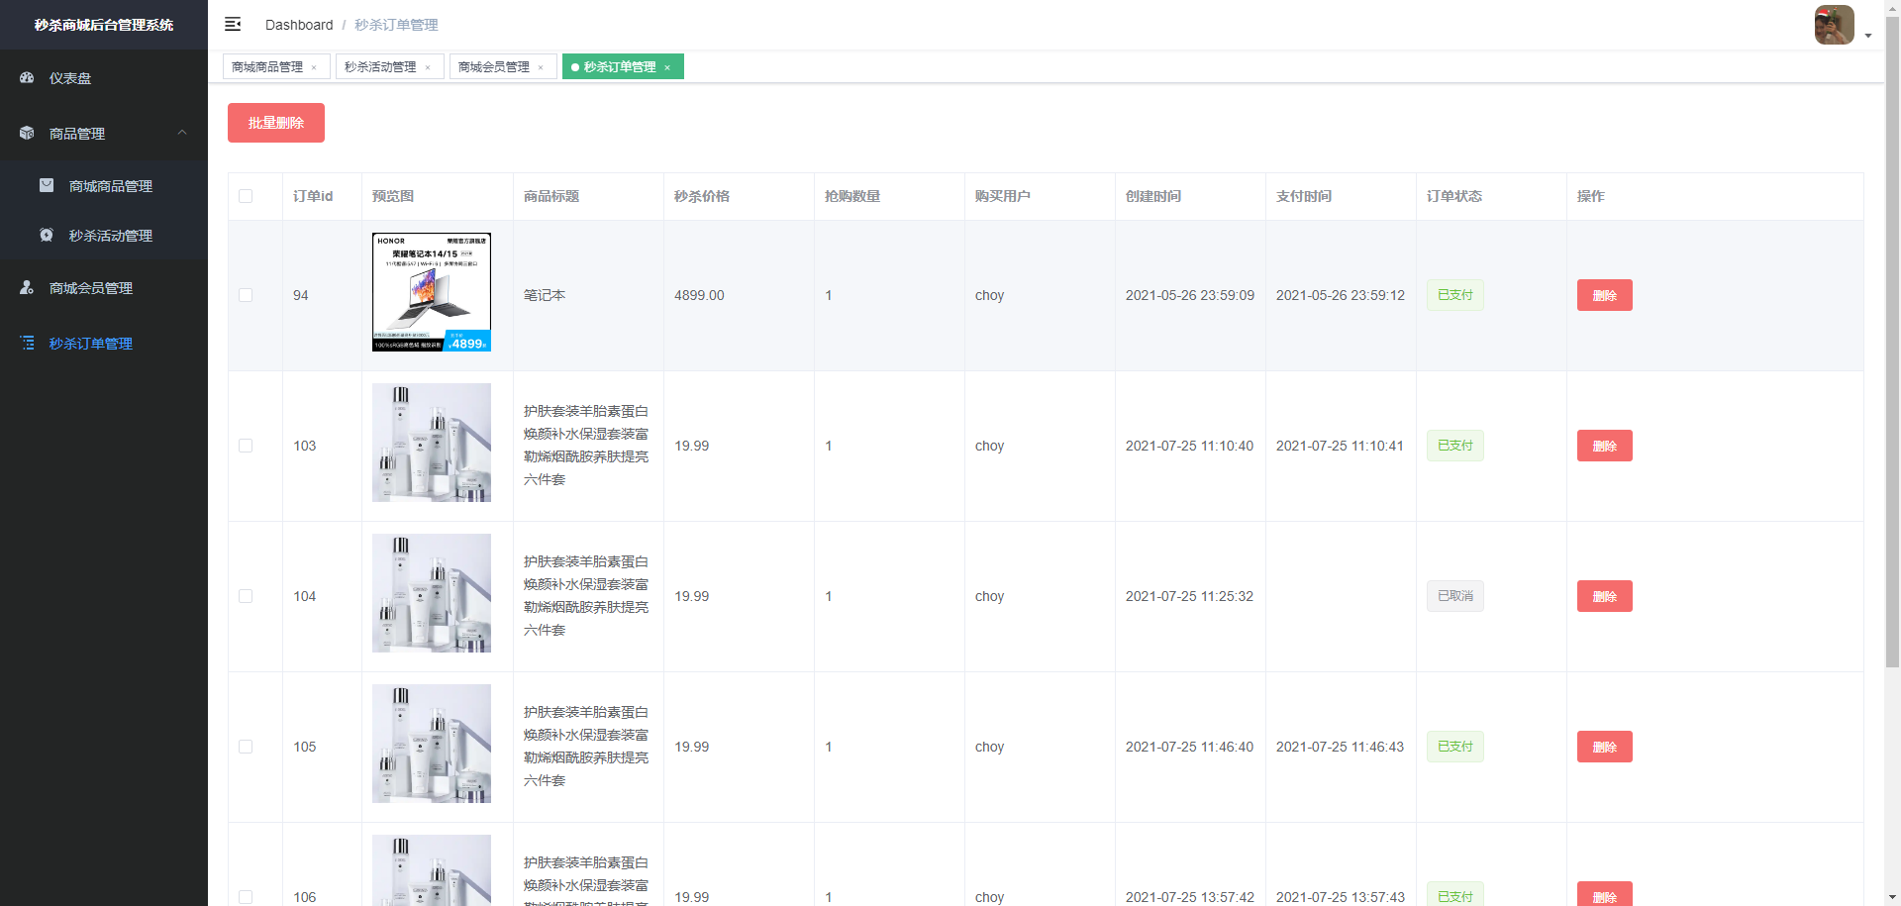
Task: Collapse the 商品管理 submenu chevron
Action: point(182,133)
